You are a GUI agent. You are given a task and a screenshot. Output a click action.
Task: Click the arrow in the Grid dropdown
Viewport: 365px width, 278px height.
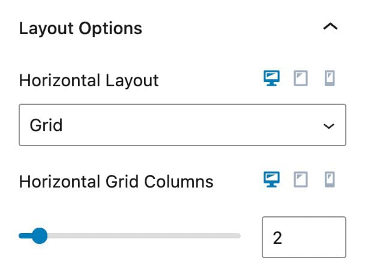tap(328, 126)
